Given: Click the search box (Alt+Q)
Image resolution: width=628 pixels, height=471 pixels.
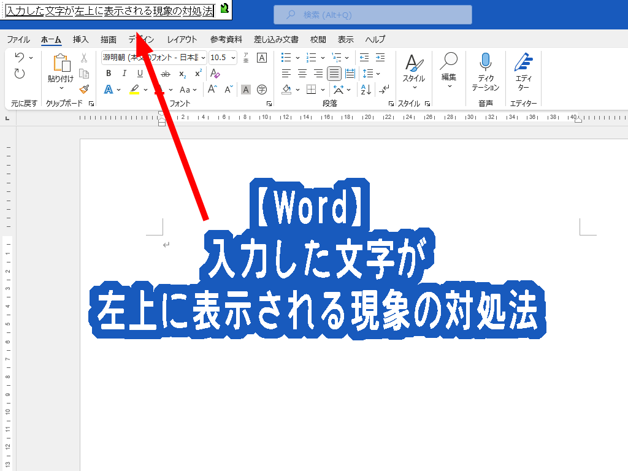Looking at the screenshot, I should point(373,15).
